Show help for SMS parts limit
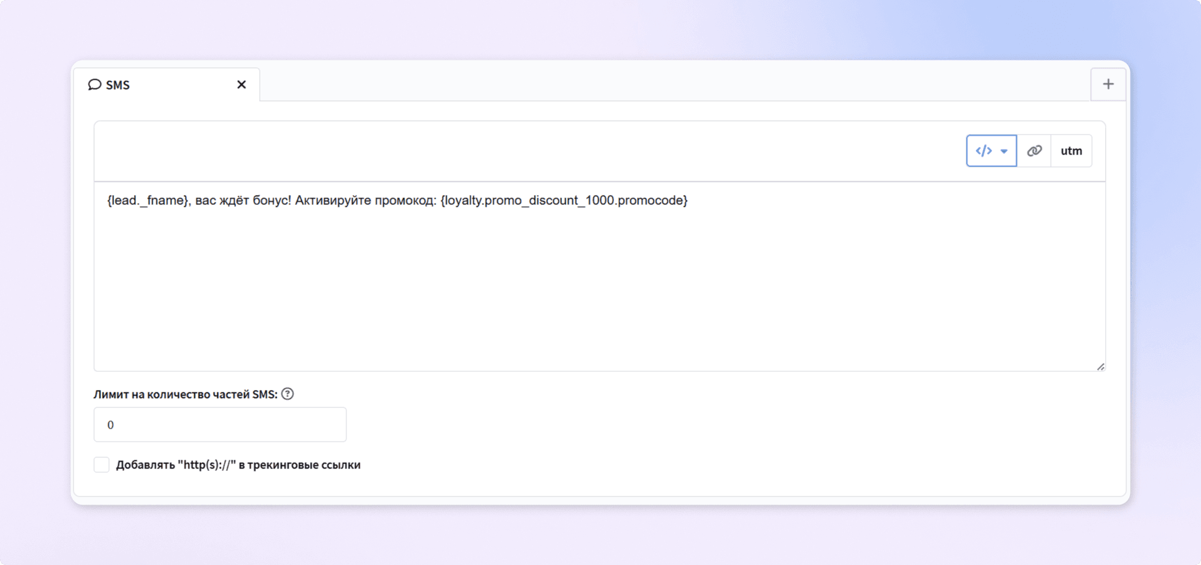Viewport: 1201px width, 565px height. (x=287, y=394)
